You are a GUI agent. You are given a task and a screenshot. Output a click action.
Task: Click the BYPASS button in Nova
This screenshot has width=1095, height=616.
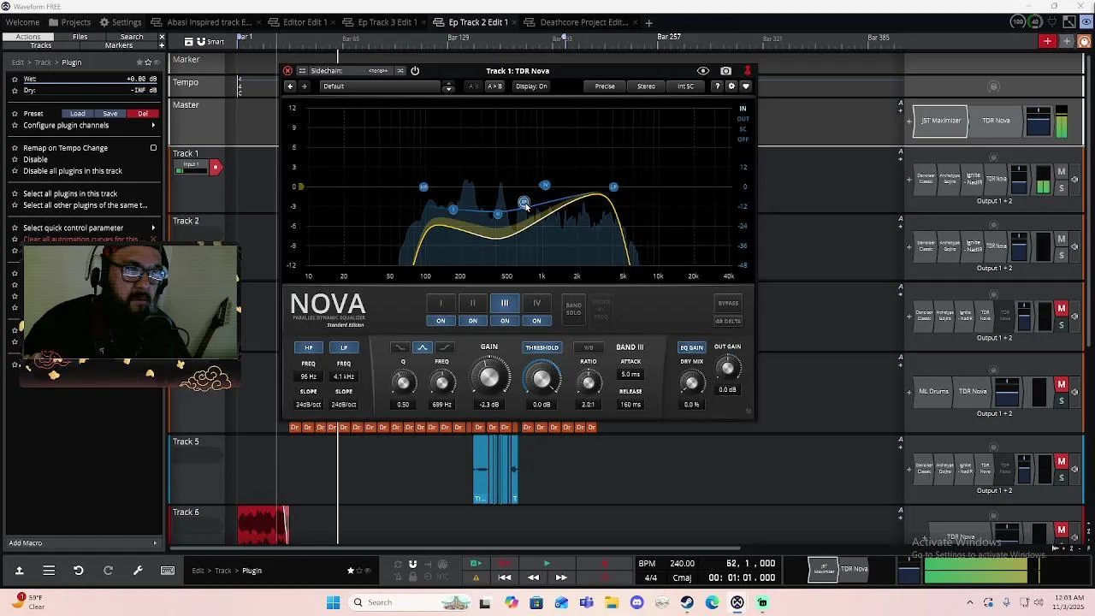728,303
